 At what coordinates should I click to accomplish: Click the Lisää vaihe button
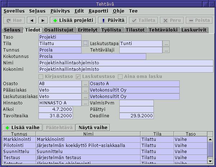(x=22, y=128)
